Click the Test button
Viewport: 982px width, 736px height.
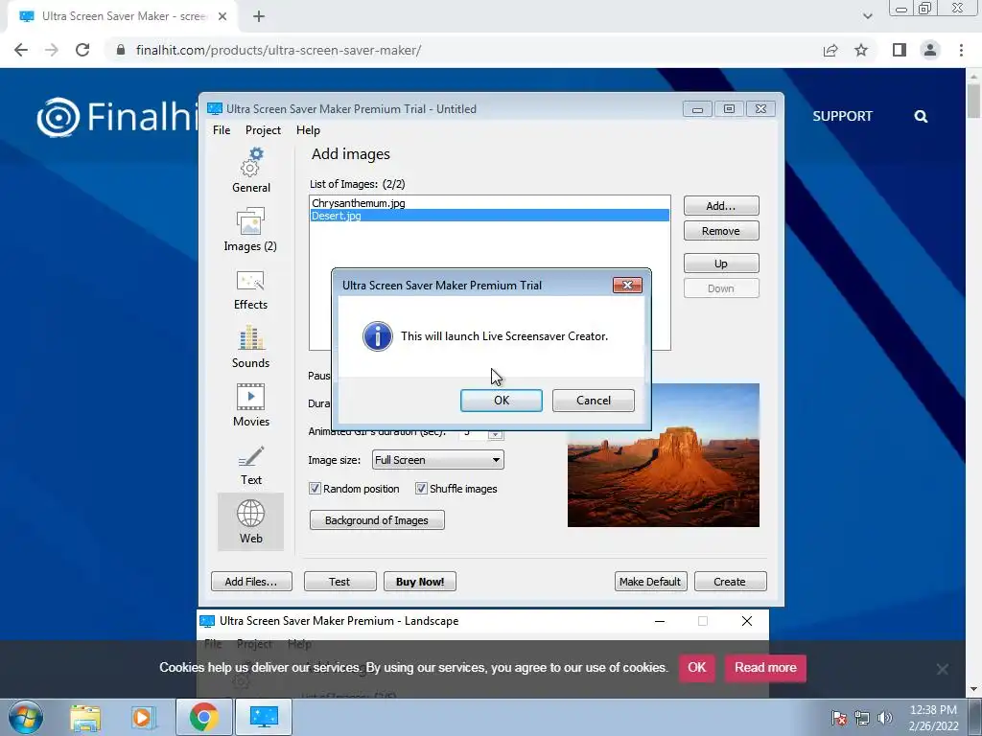340,582
